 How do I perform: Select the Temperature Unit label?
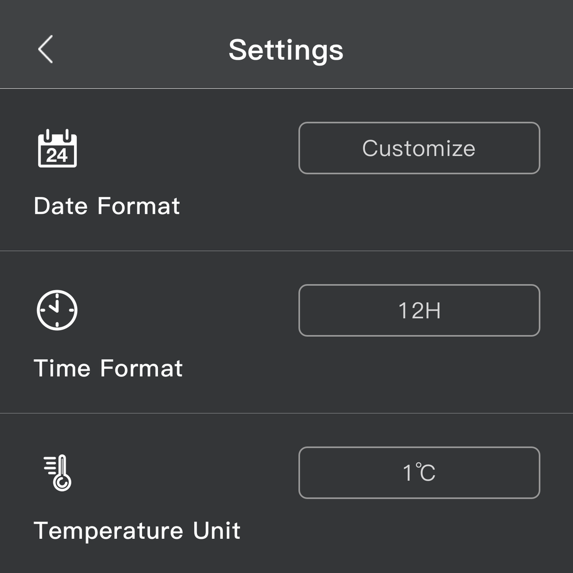click(x=137, y=530)
